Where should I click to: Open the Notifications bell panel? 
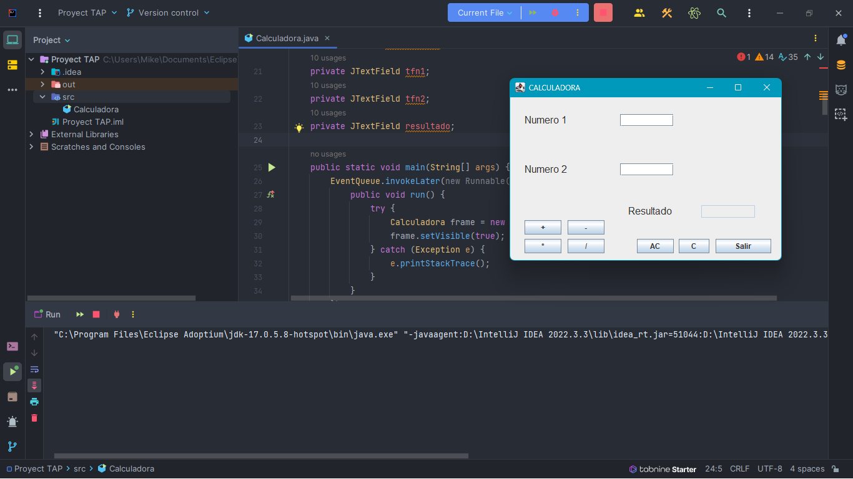point(841,41)
